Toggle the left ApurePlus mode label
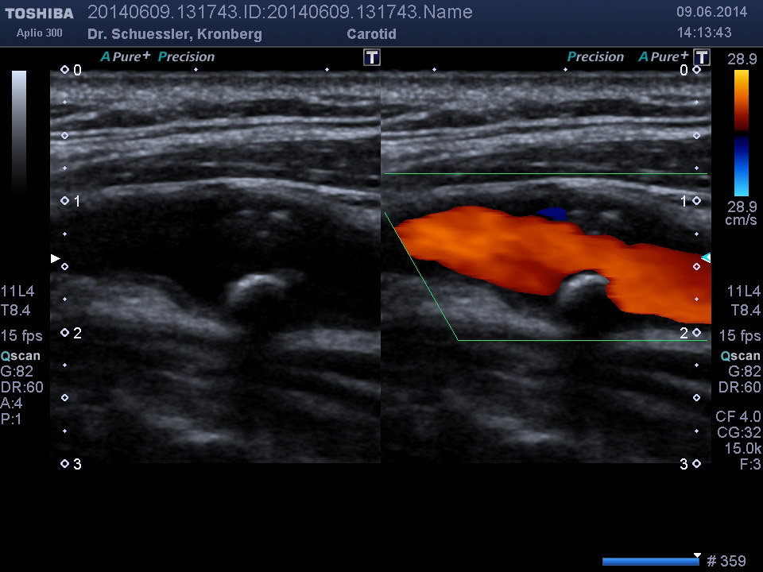This screenshot has width=763, height=572. [125, 56]
